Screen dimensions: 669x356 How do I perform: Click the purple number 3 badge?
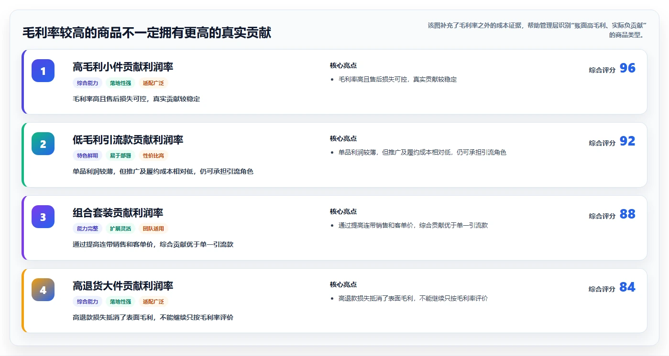pos(43,217)
